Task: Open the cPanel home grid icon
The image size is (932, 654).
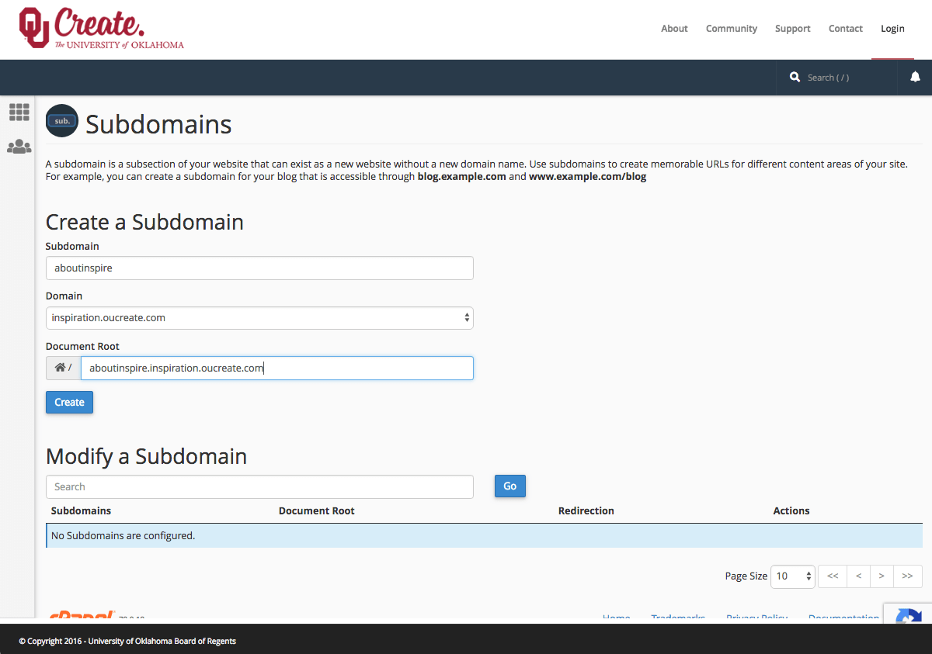Action: [19, 112]
